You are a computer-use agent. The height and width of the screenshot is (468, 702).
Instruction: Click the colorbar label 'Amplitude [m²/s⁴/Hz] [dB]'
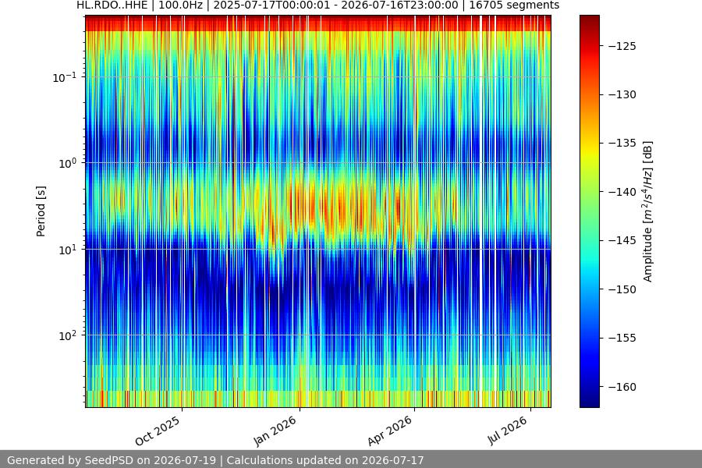648,211
